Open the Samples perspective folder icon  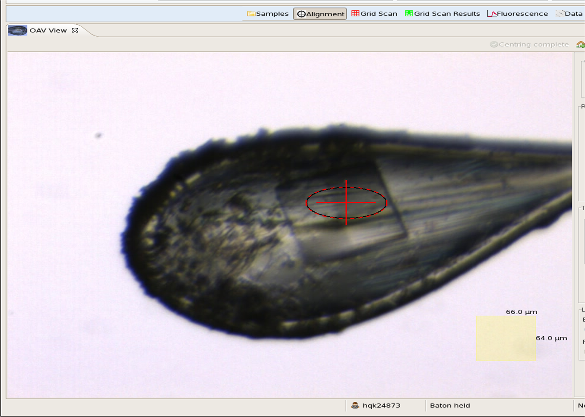[x=251, y=14]
